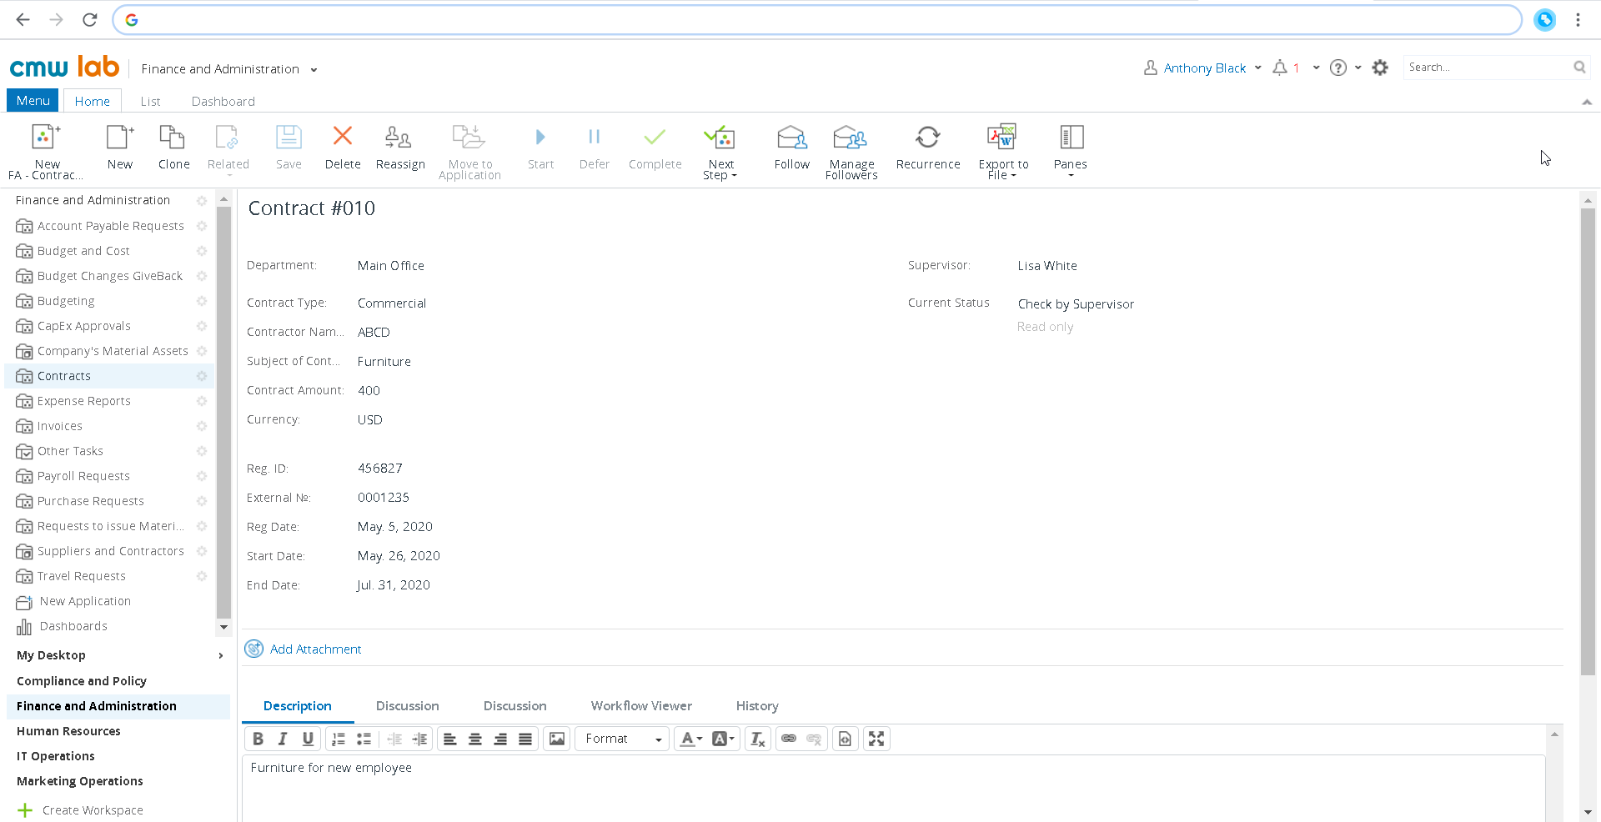Apply italic formatting in editor
The image size is (1601, 822).
[x=283, y=739]
